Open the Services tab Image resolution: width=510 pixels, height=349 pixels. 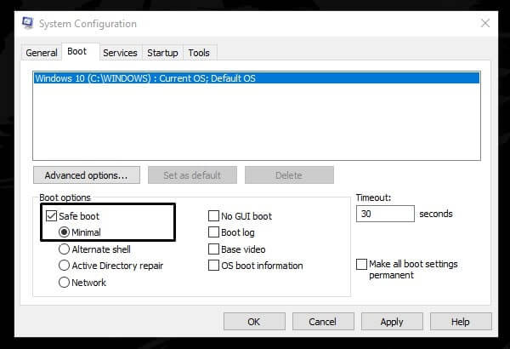[120, 53]
